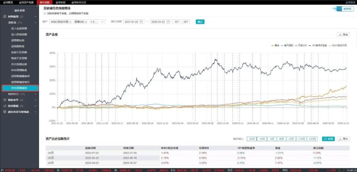The width and height of the screenshot is (357, 172).
Task: Select 符合预期加息 event type
Action: (x=19, y=64)
